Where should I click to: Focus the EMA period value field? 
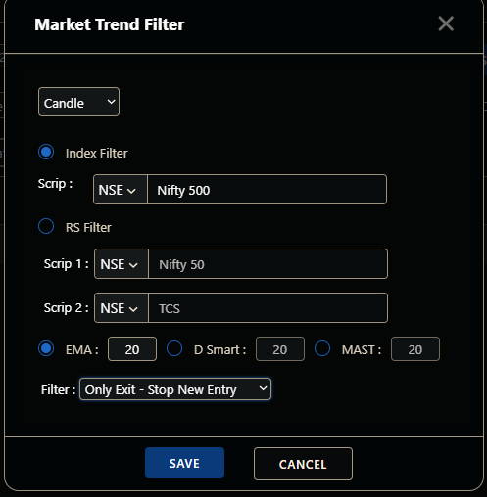pos(132,349)
